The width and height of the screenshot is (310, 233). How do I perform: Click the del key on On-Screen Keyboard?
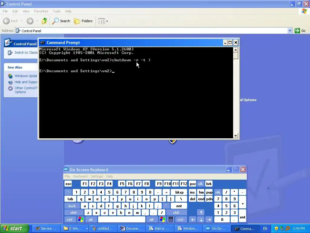pyautogui.click(x=193, y=199)
